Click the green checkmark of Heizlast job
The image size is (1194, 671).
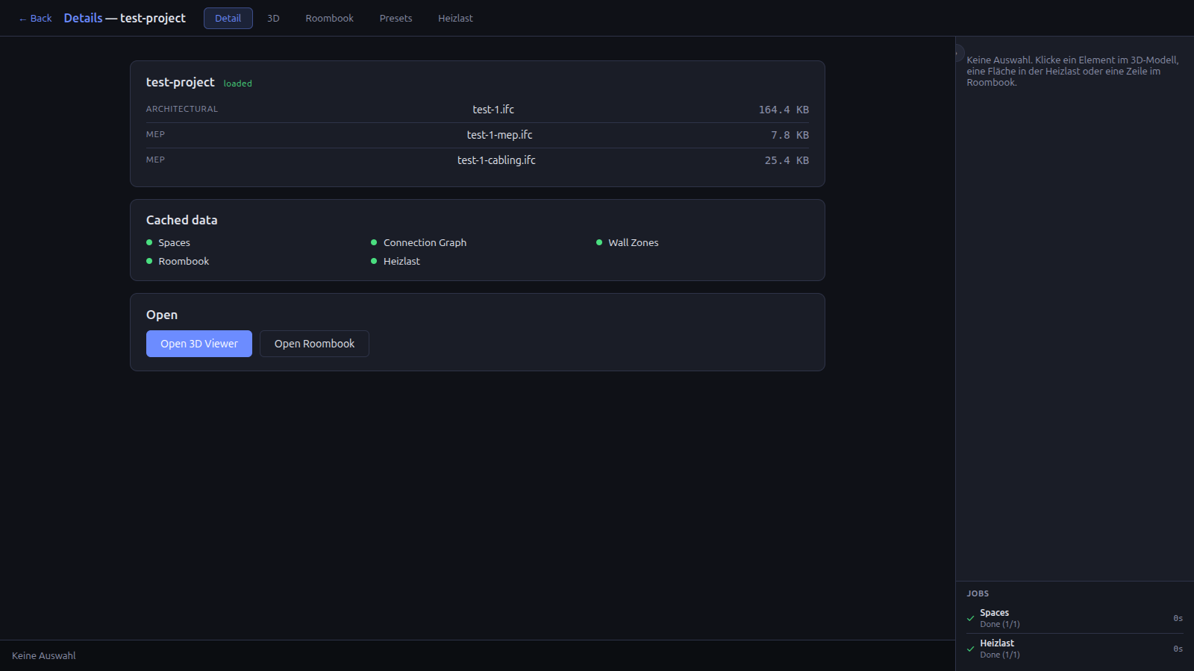[x=971, y=649]
